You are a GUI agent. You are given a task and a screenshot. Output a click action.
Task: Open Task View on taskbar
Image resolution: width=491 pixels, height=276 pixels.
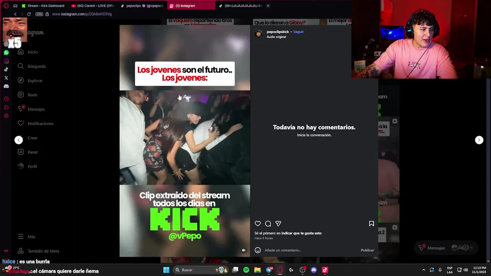tap(235, 270)
